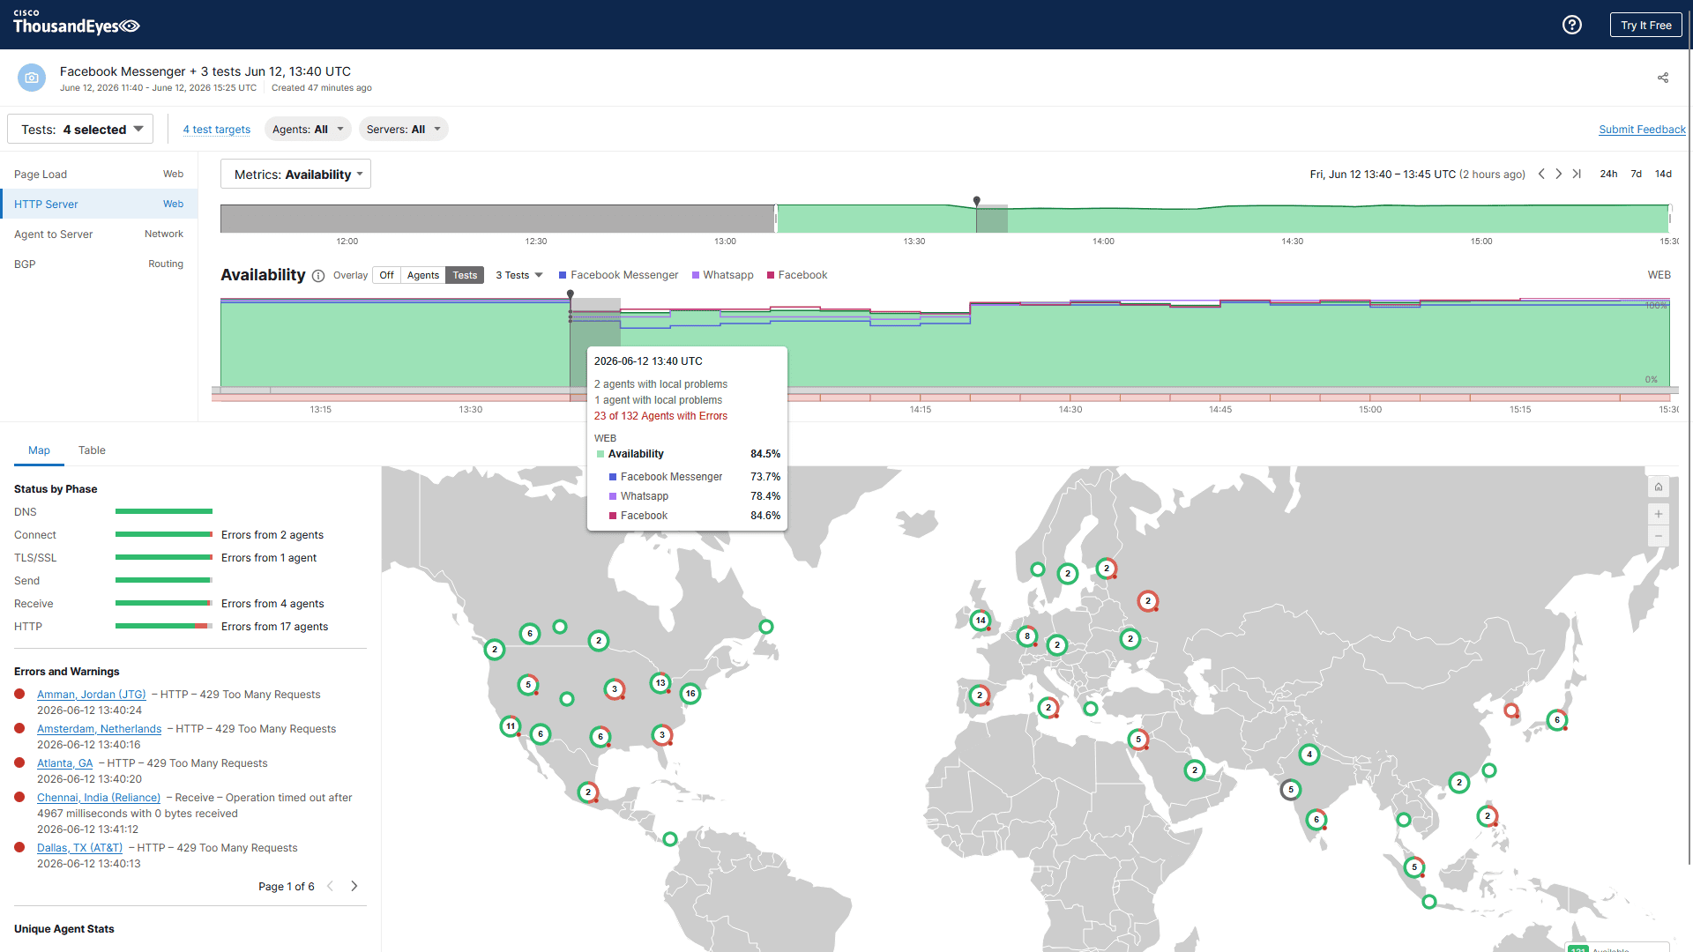Switch to the Map tab

pyautogui.click(x=39, y=450)
